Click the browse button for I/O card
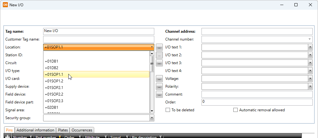Screen dimensions: 318x138 point(159,79)
